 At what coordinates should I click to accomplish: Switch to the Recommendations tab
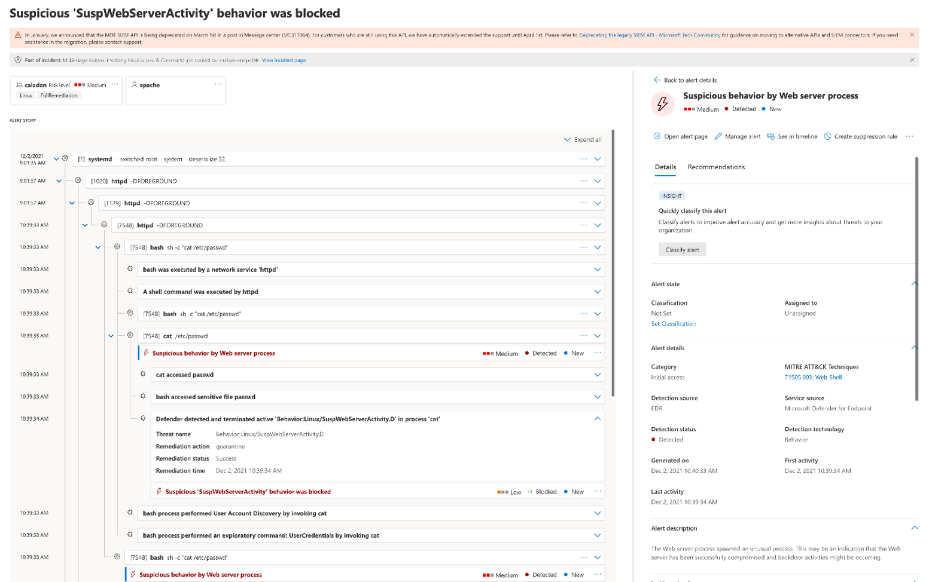[x=715, y=167]
